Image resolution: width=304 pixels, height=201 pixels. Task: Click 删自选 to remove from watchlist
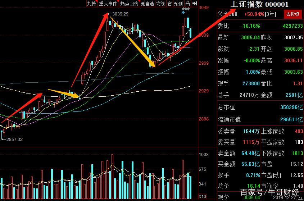pyautogui.click(x=147, y=4)
